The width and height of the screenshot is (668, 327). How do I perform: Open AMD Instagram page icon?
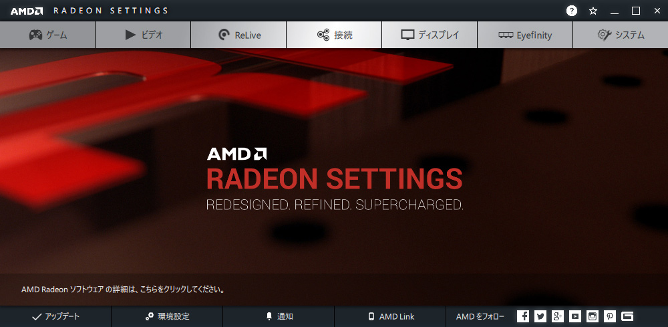[x=593, y=316]
